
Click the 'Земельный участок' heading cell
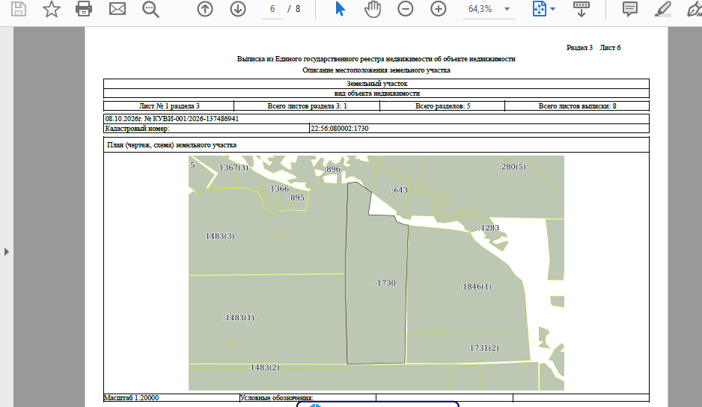(x=376, y=84)
